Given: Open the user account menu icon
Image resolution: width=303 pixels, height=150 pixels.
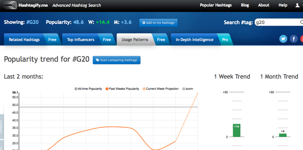Looking at the screenshot, I should 298,5.
